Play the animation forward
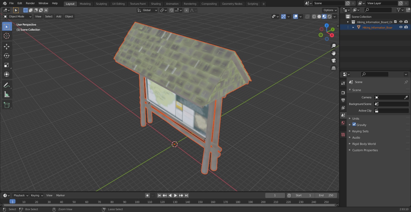The width and height of the screenshot is (411, 212). pyautogui.click(x=175, y=195)
